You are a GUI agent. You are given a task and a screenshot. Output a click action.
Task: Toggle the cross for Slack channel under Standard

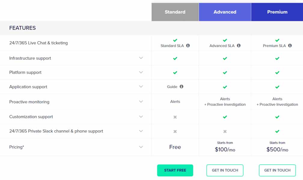click(175, 131)
